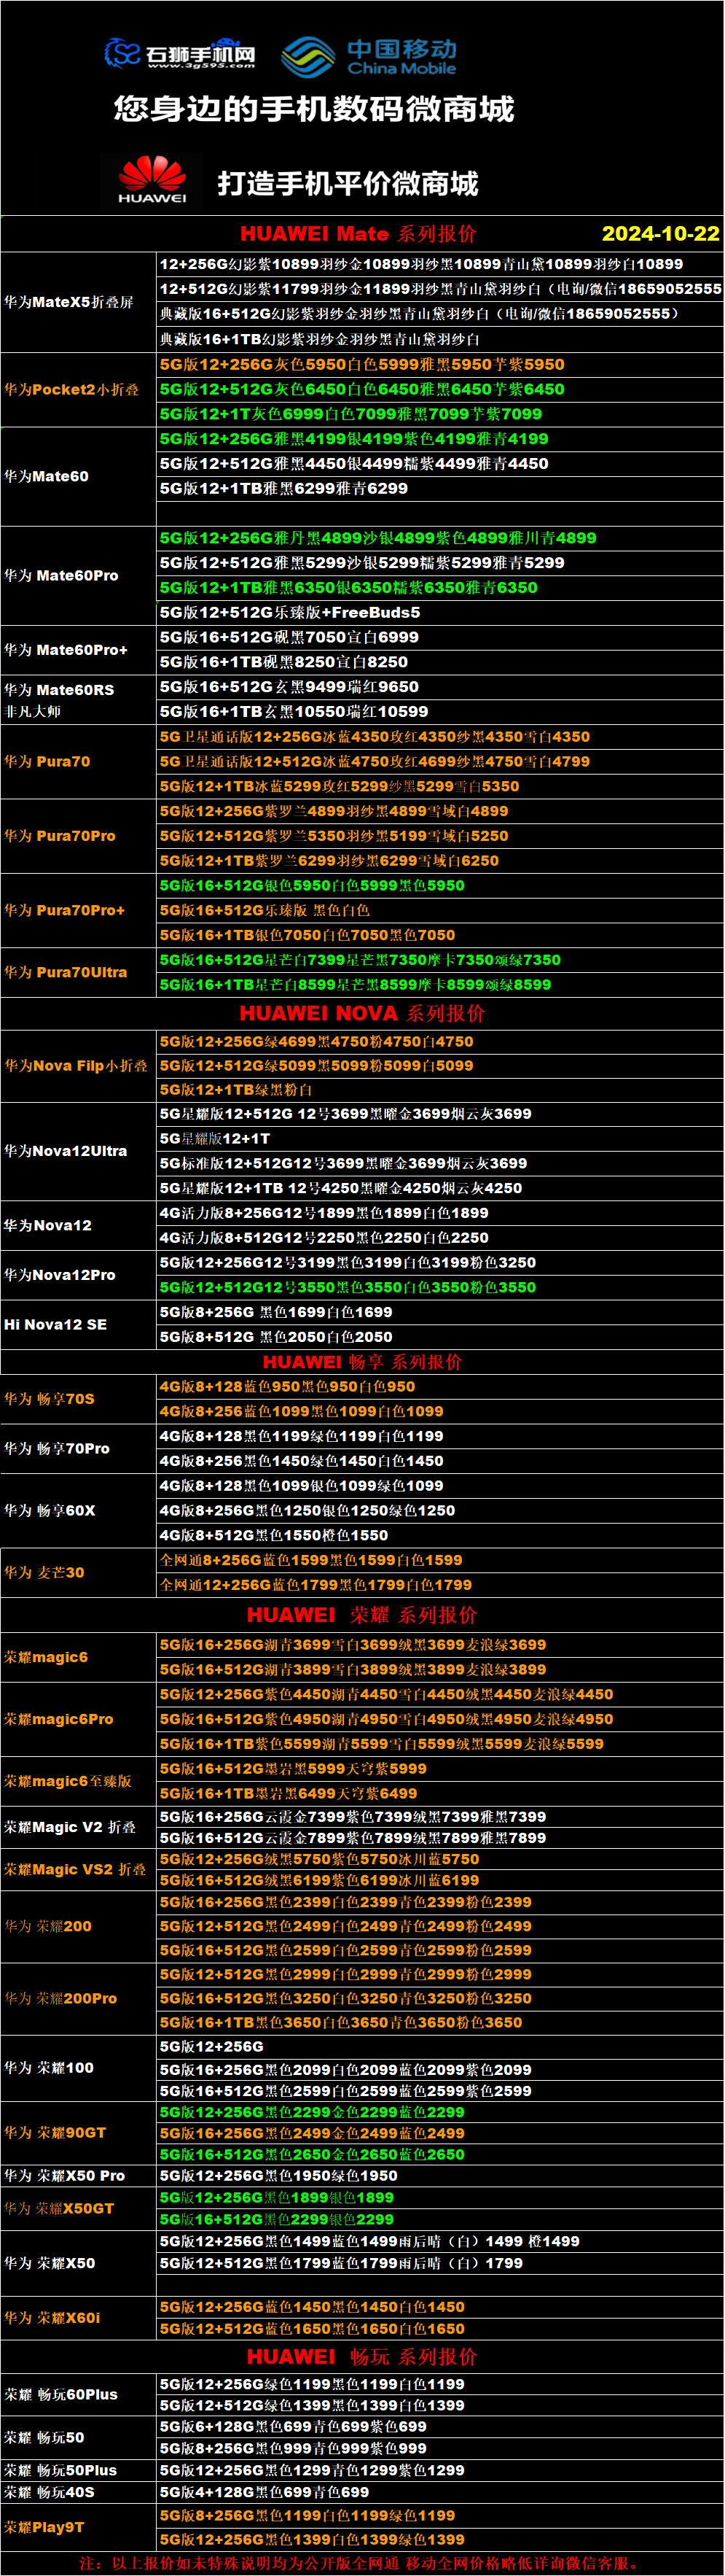Click the 华为Nova12Ultra model label

[x=66, y=1152]
